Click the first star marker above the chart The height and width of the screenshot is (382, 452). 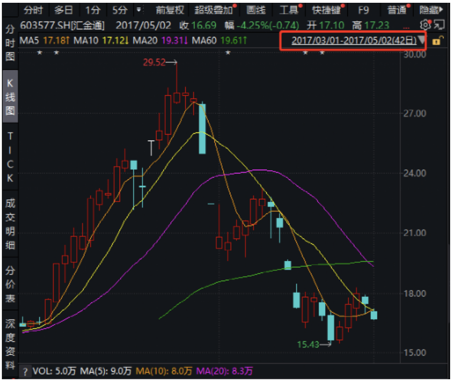[x=39, y=53]
